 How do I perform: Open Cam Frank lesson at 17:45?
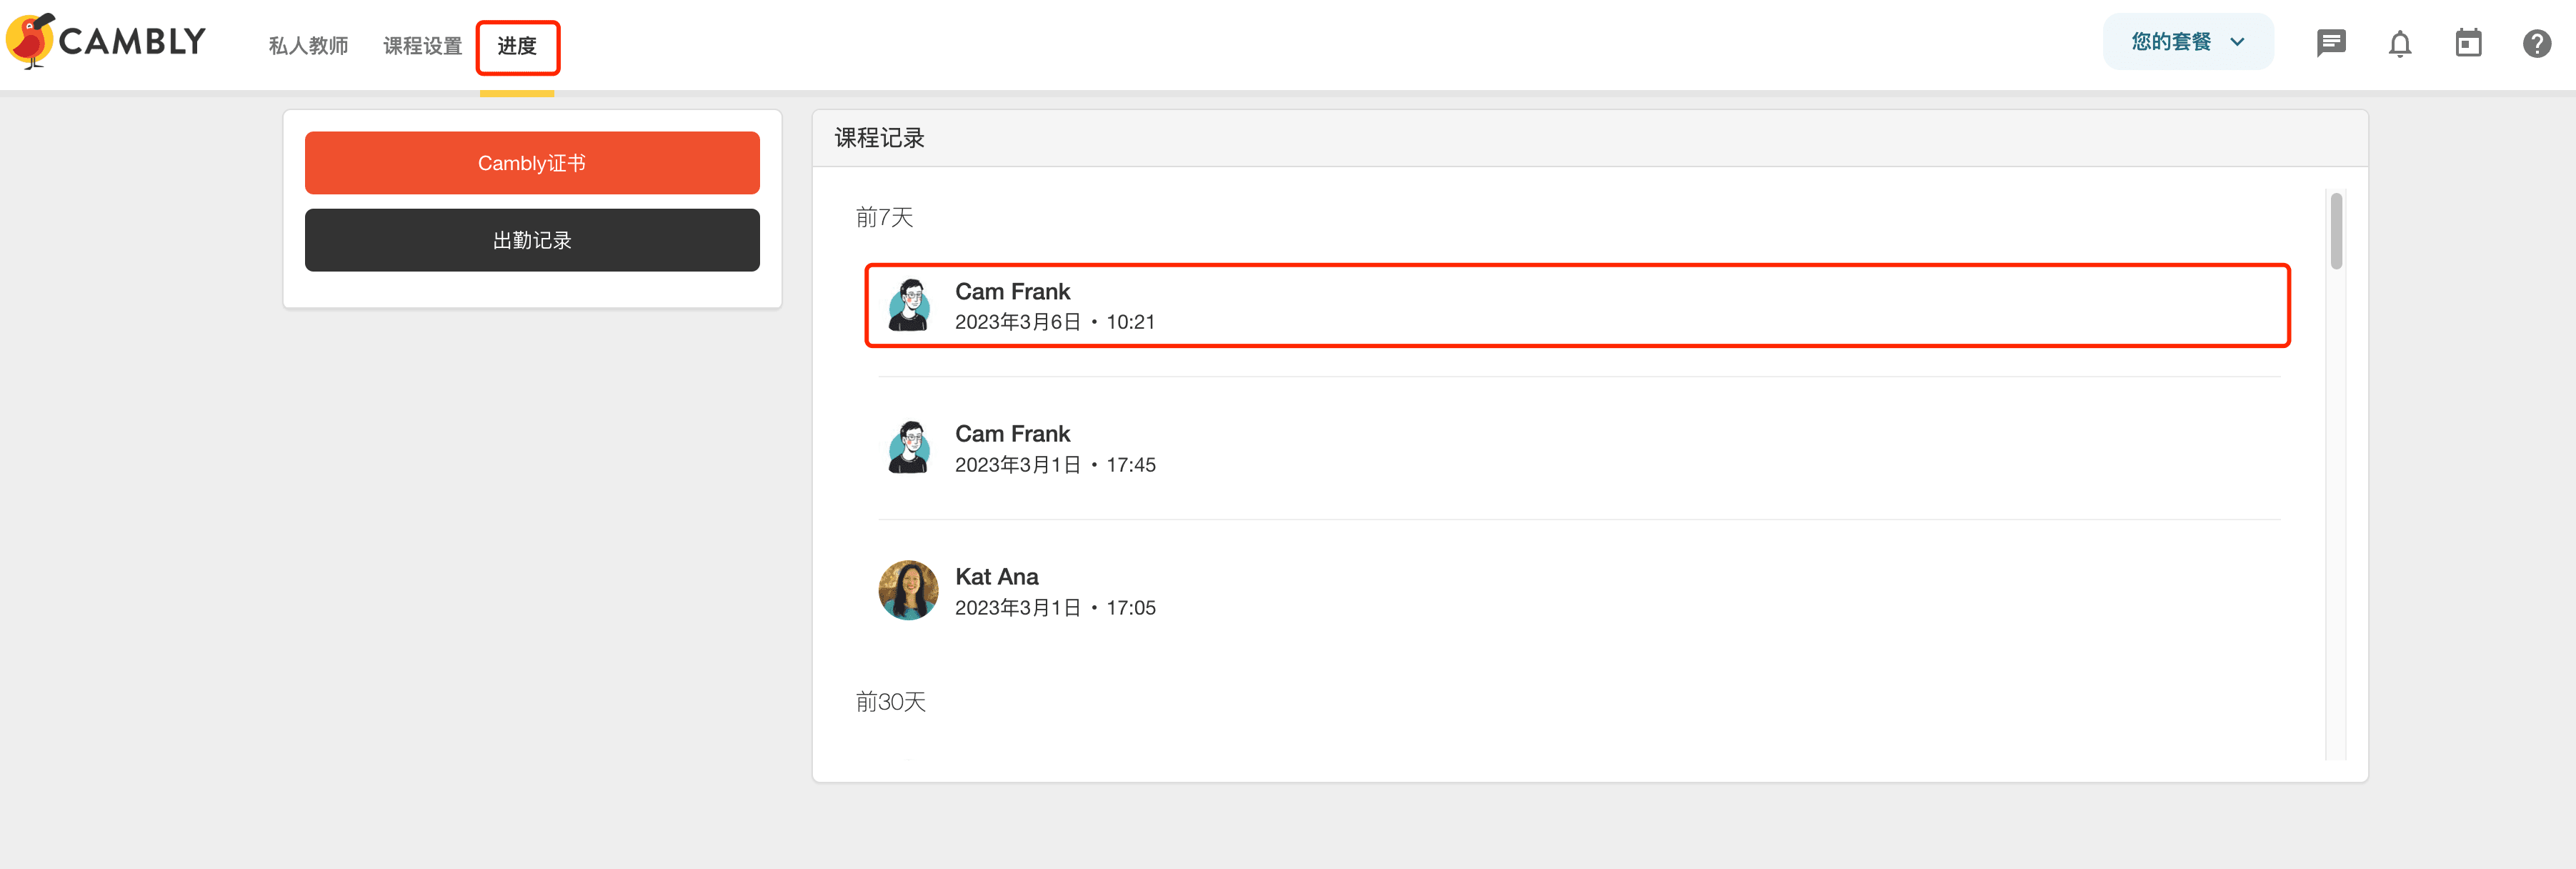(1576, 448)
